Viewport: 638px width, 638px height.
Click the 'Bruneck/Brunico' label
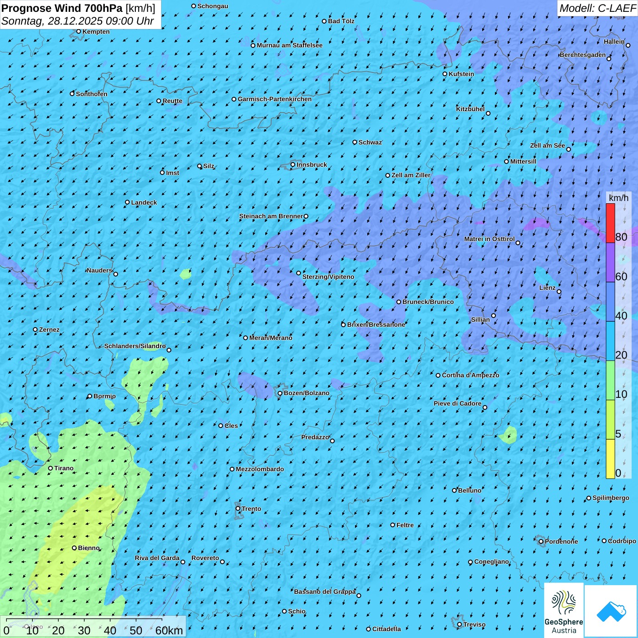pos(428,302)
